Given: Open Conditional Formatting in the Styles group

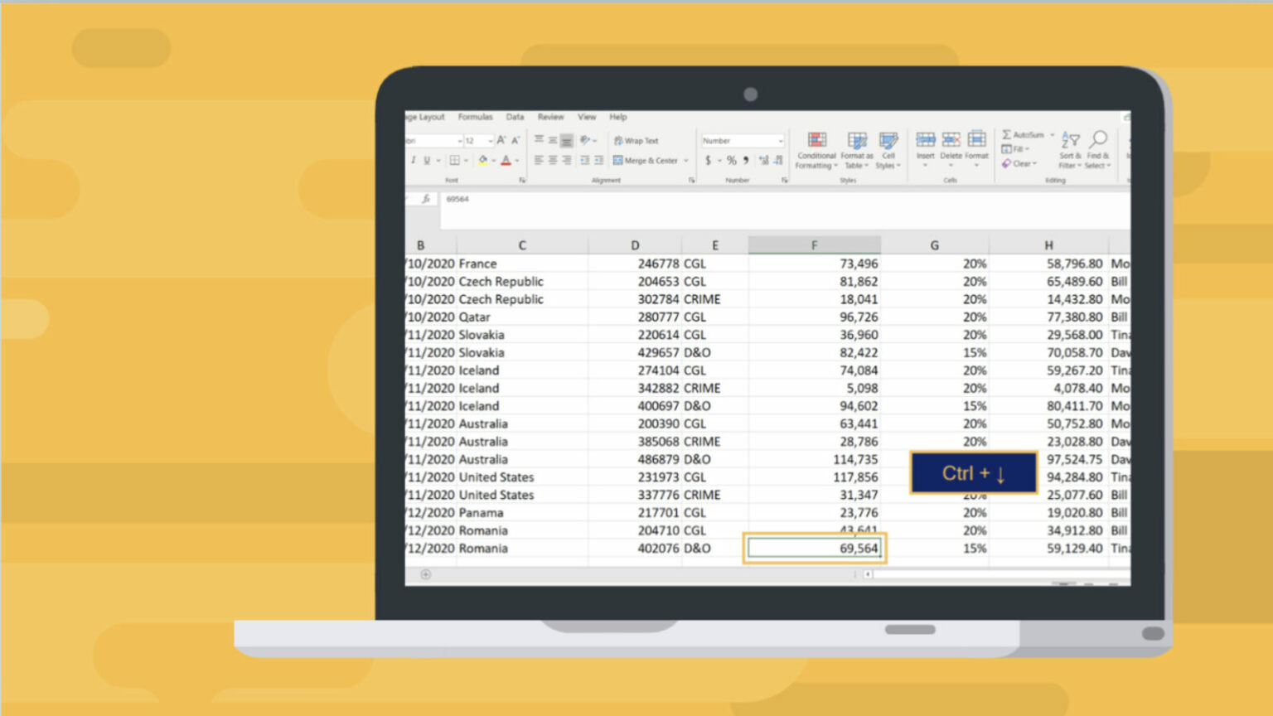Looking at the screenshot, I should 816,148.
